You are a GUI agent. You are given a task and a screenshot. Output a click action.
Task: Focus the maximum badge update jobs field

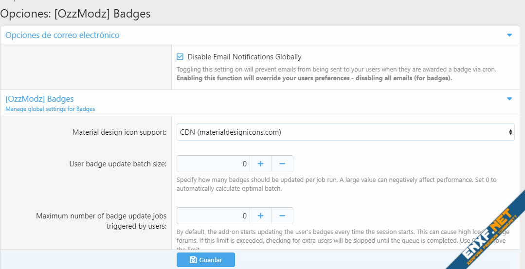point(213,215)
